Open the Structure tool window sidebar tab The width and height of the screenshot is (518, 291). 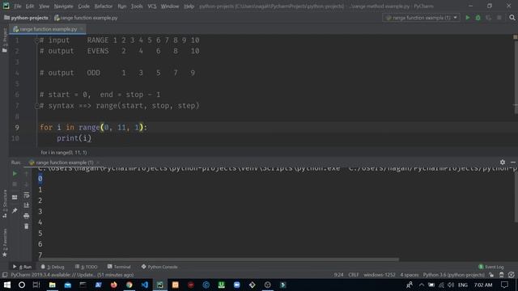[x=5, y=204]
